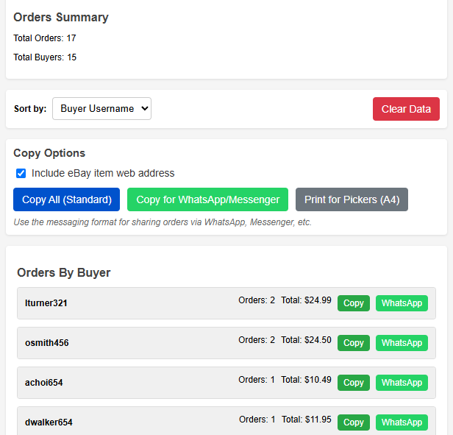Send lturner321 orders via WhatsApp
Viewport: 453px width, 435px height.
(402, 303)
